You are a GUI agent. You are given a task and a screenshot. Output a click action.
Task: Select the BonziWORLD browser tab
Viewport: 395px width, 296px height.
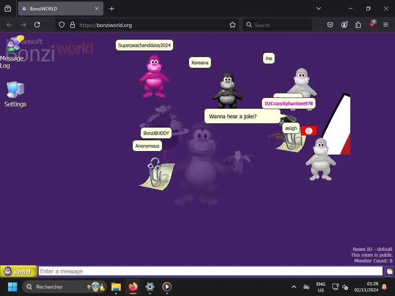(61, 9)
